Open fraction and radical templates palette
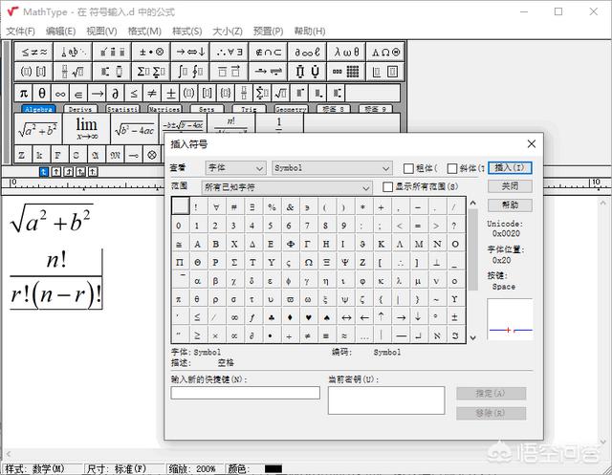The image size is (612, 475). 73,72
